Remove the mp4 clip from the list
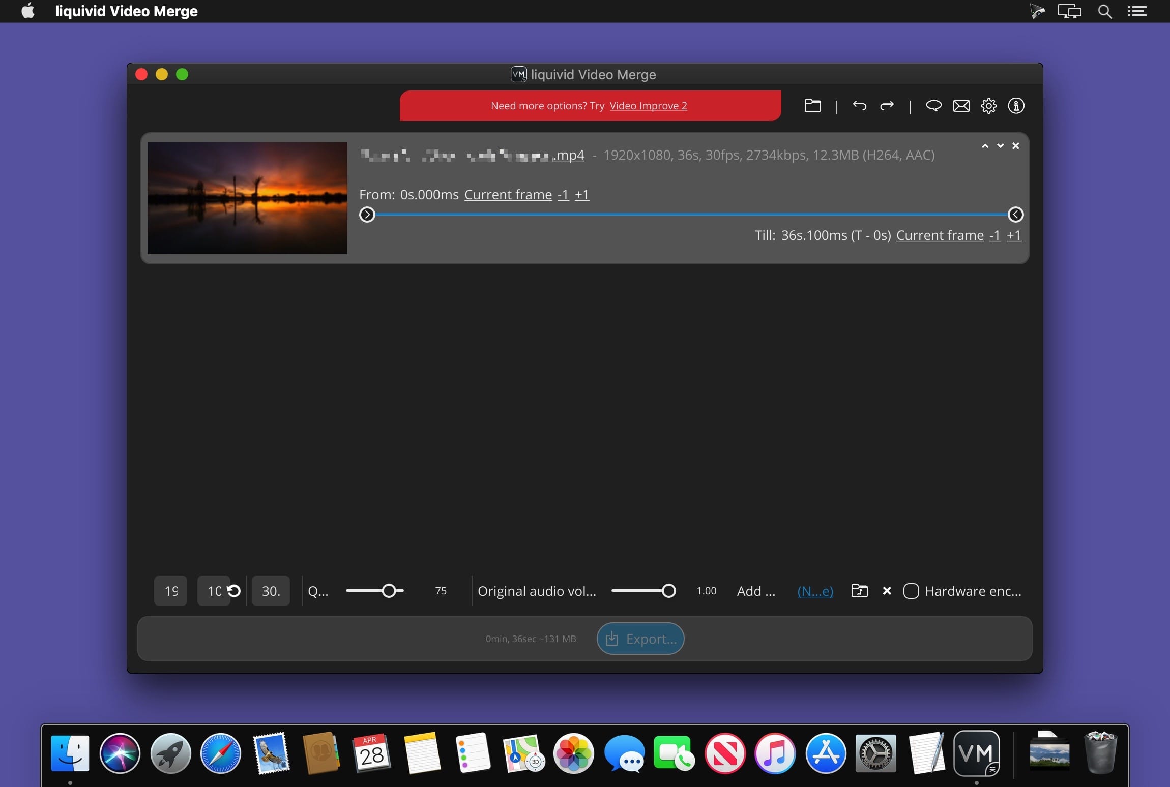Viewport: 1170px width, 787px height. pos(1015,146)
